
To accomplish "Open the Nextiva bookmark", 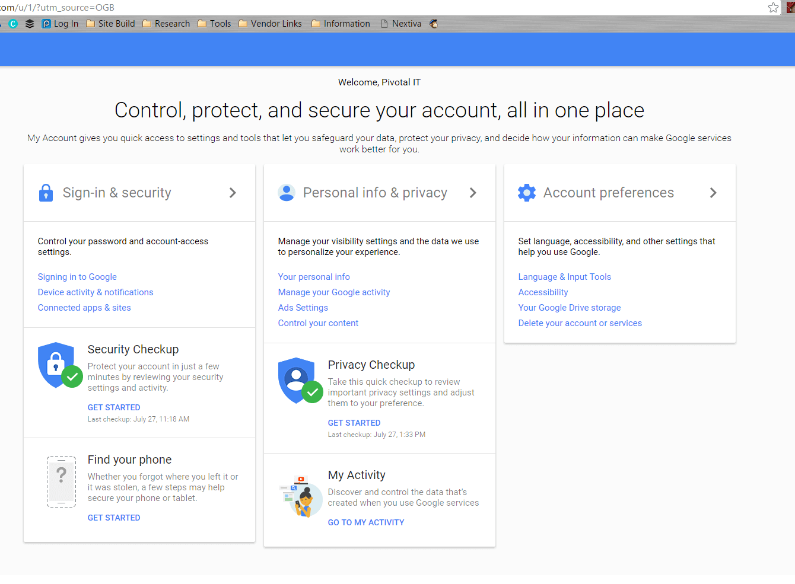I will point(400,24).
